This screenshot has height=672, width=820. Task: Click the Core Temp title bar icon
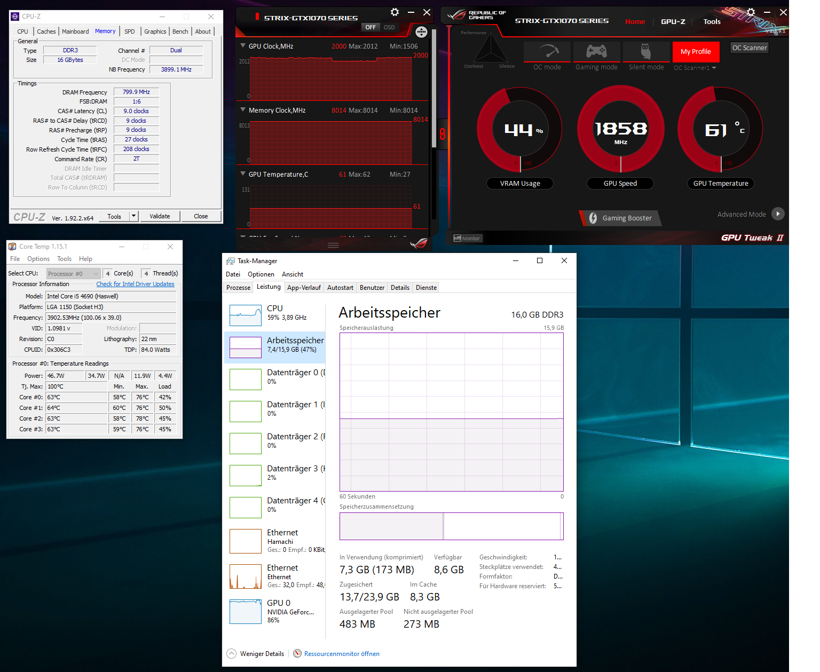12,247
